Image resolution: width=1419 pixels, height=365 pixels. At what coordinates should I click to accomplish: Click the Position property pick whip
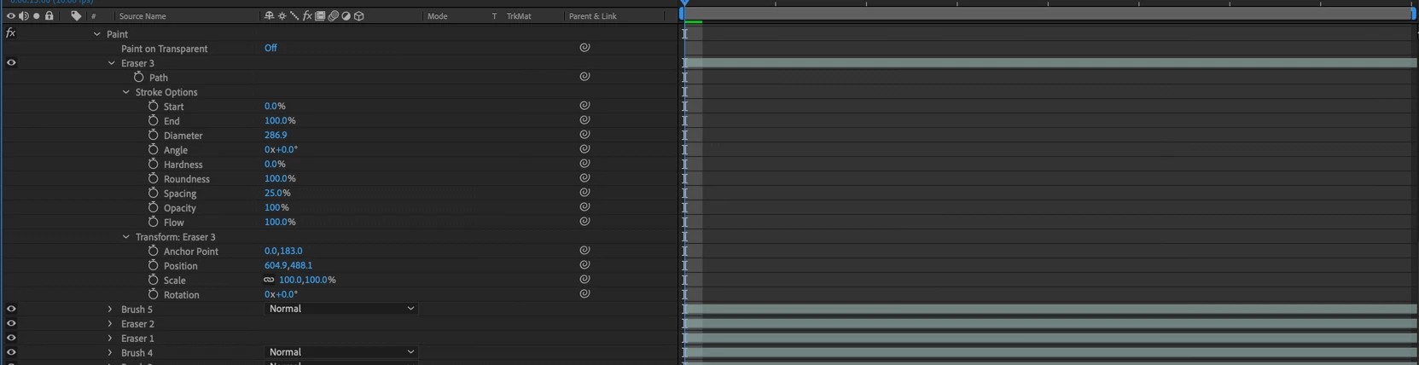pyautogui.click(x=584, y=265)
